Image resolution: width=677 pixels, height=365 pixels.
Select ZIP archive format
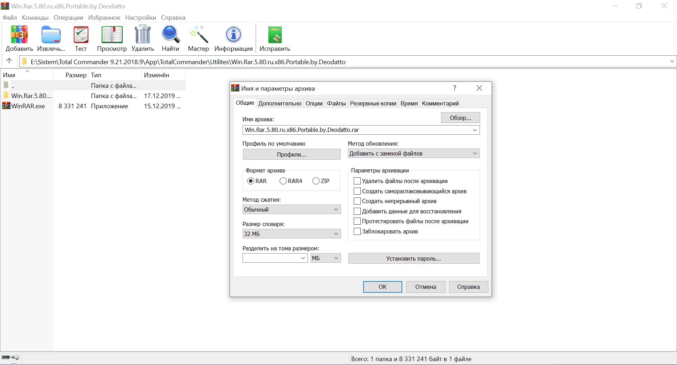[316, 181]
